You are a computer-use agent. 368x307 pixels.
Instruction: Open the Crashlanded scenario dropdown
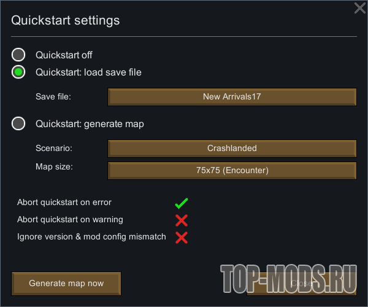click(x=232, y=149)
